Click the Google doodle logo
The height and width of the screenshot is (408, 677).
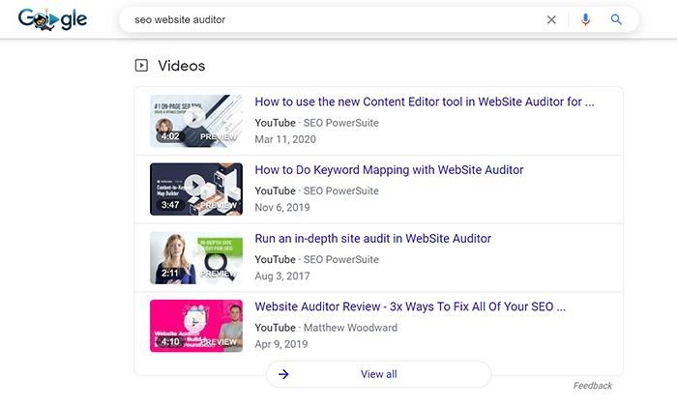point(52,19)
